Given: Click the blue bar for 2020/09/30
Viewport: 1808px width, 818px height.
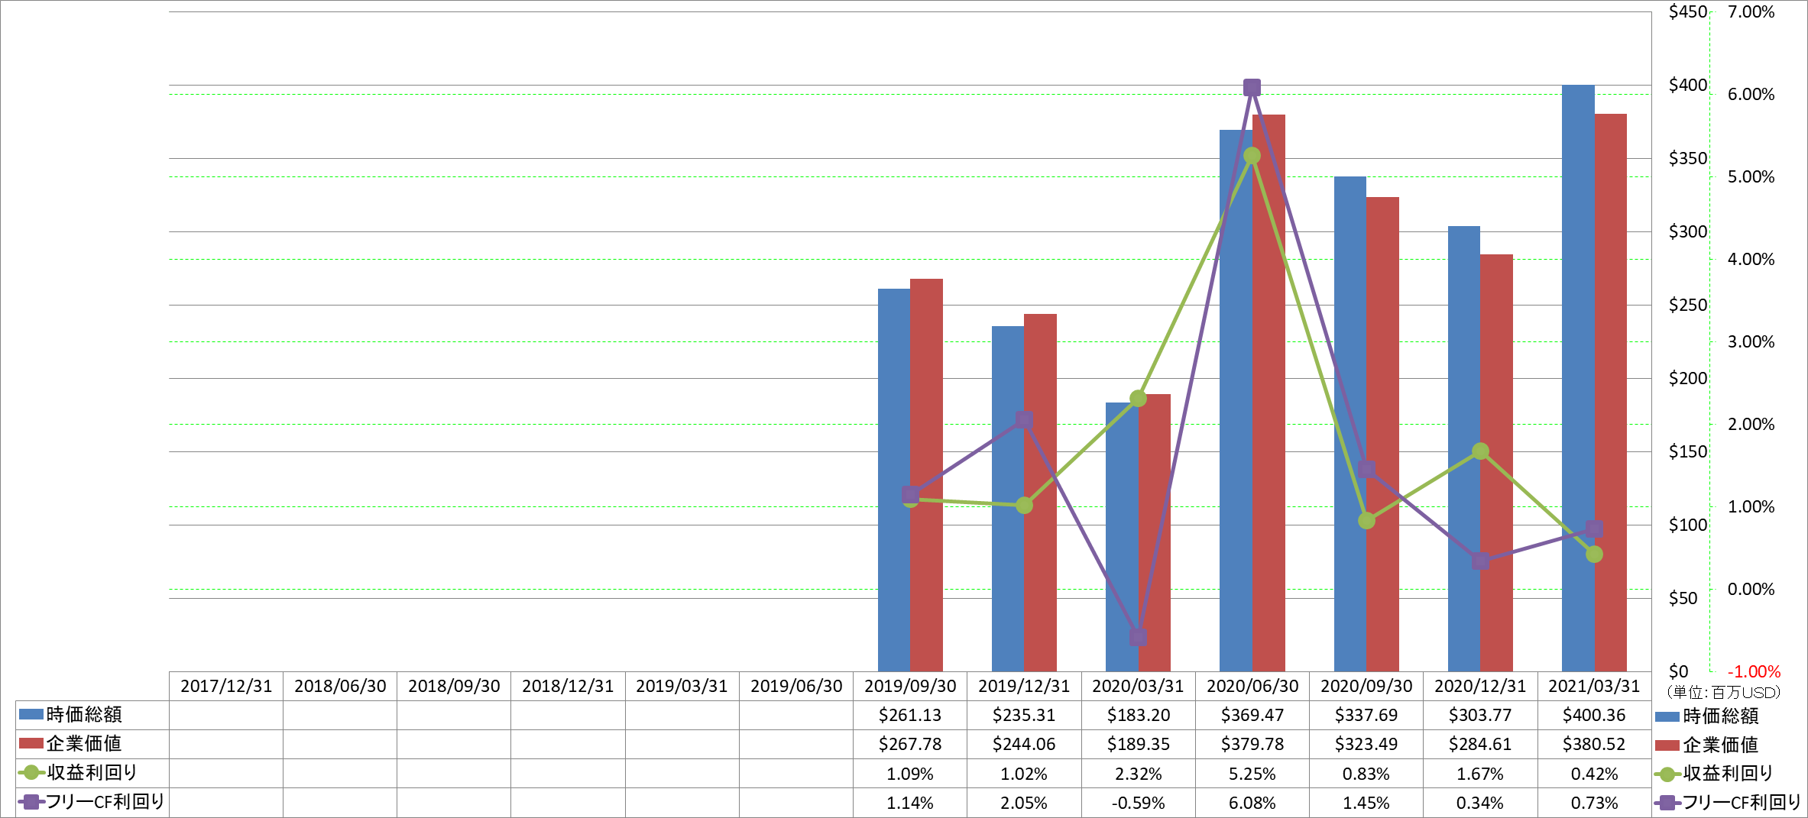Looking at the screenshot, I should point(1350,424).
